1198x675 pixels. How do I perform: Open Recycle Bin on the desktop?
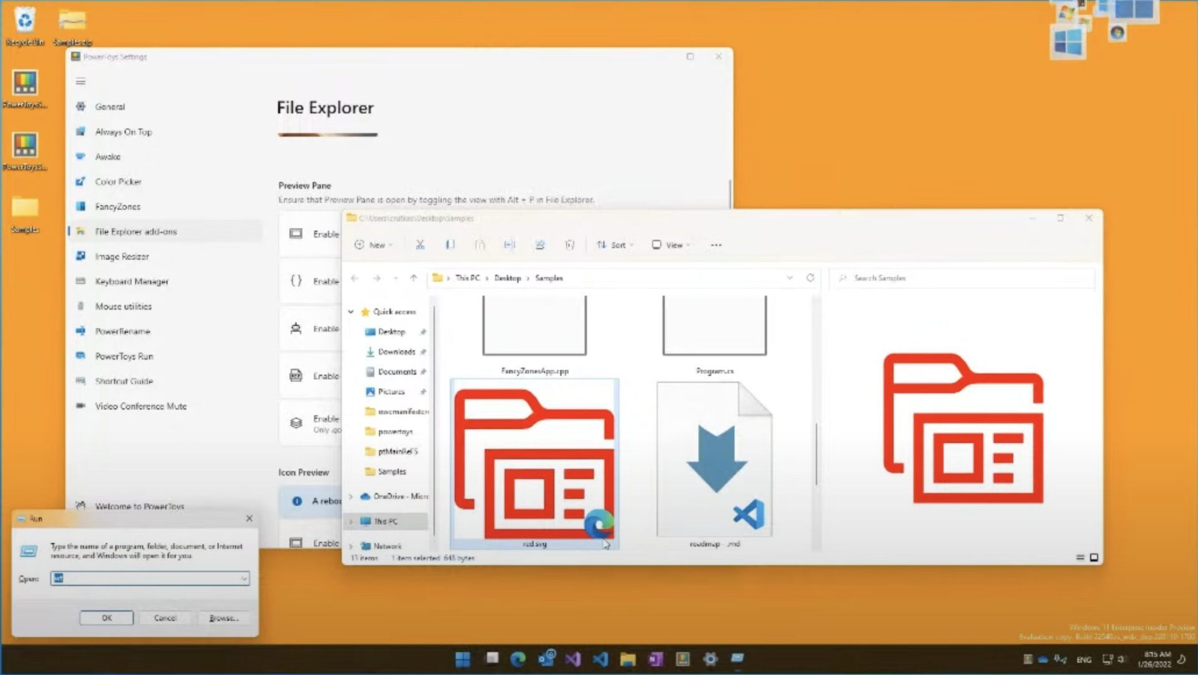point(25,26)
